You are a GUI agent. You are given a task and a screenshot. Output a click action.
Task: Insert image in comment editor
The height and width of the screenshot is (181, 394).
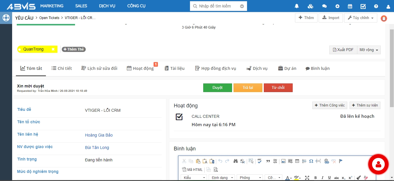283,161
